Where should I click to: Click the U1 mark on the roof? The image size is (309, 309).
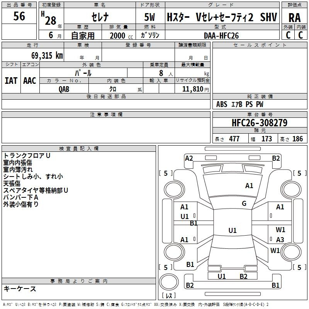point(233,230)
